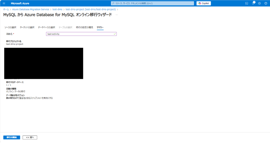Open Cloud Shell from the top bar
Screen dimensions: 270x149
pyautogui.click(x=247, y=3)
